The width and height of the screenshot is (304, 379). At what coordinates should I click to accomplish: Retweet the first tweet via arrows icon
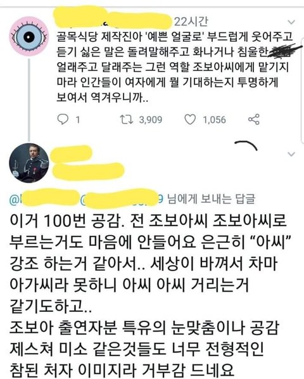pyautogui.click(x=127, y=119)
